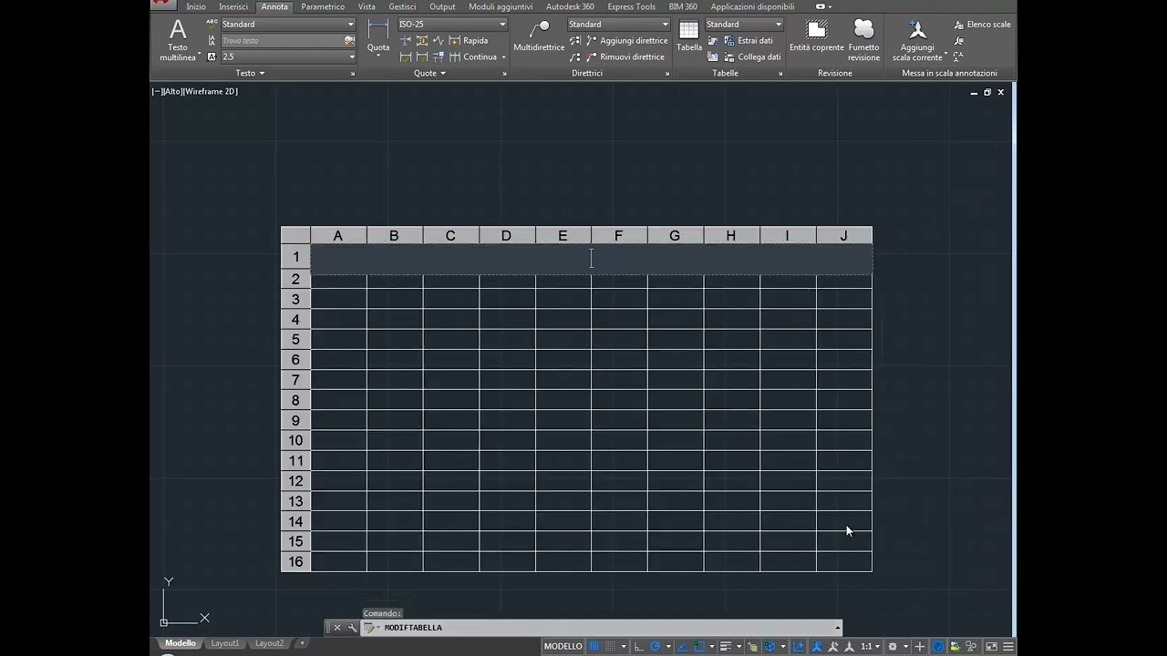Open the Layout1 tab
Screen dimensions: 1167x656
[224, 643]
